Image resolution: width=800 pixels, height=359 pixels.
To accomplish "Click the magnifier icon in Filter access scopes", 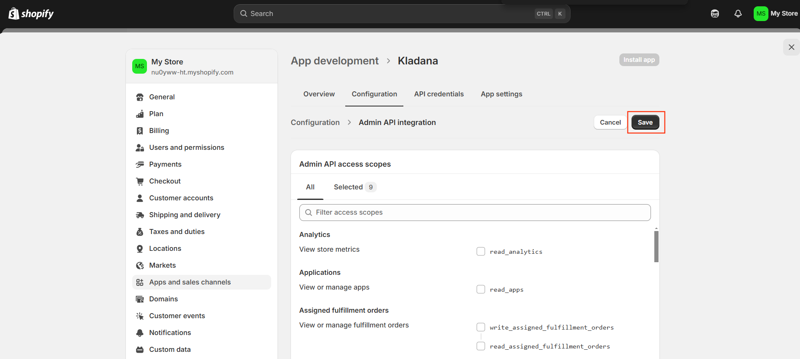I will (309, 213).
